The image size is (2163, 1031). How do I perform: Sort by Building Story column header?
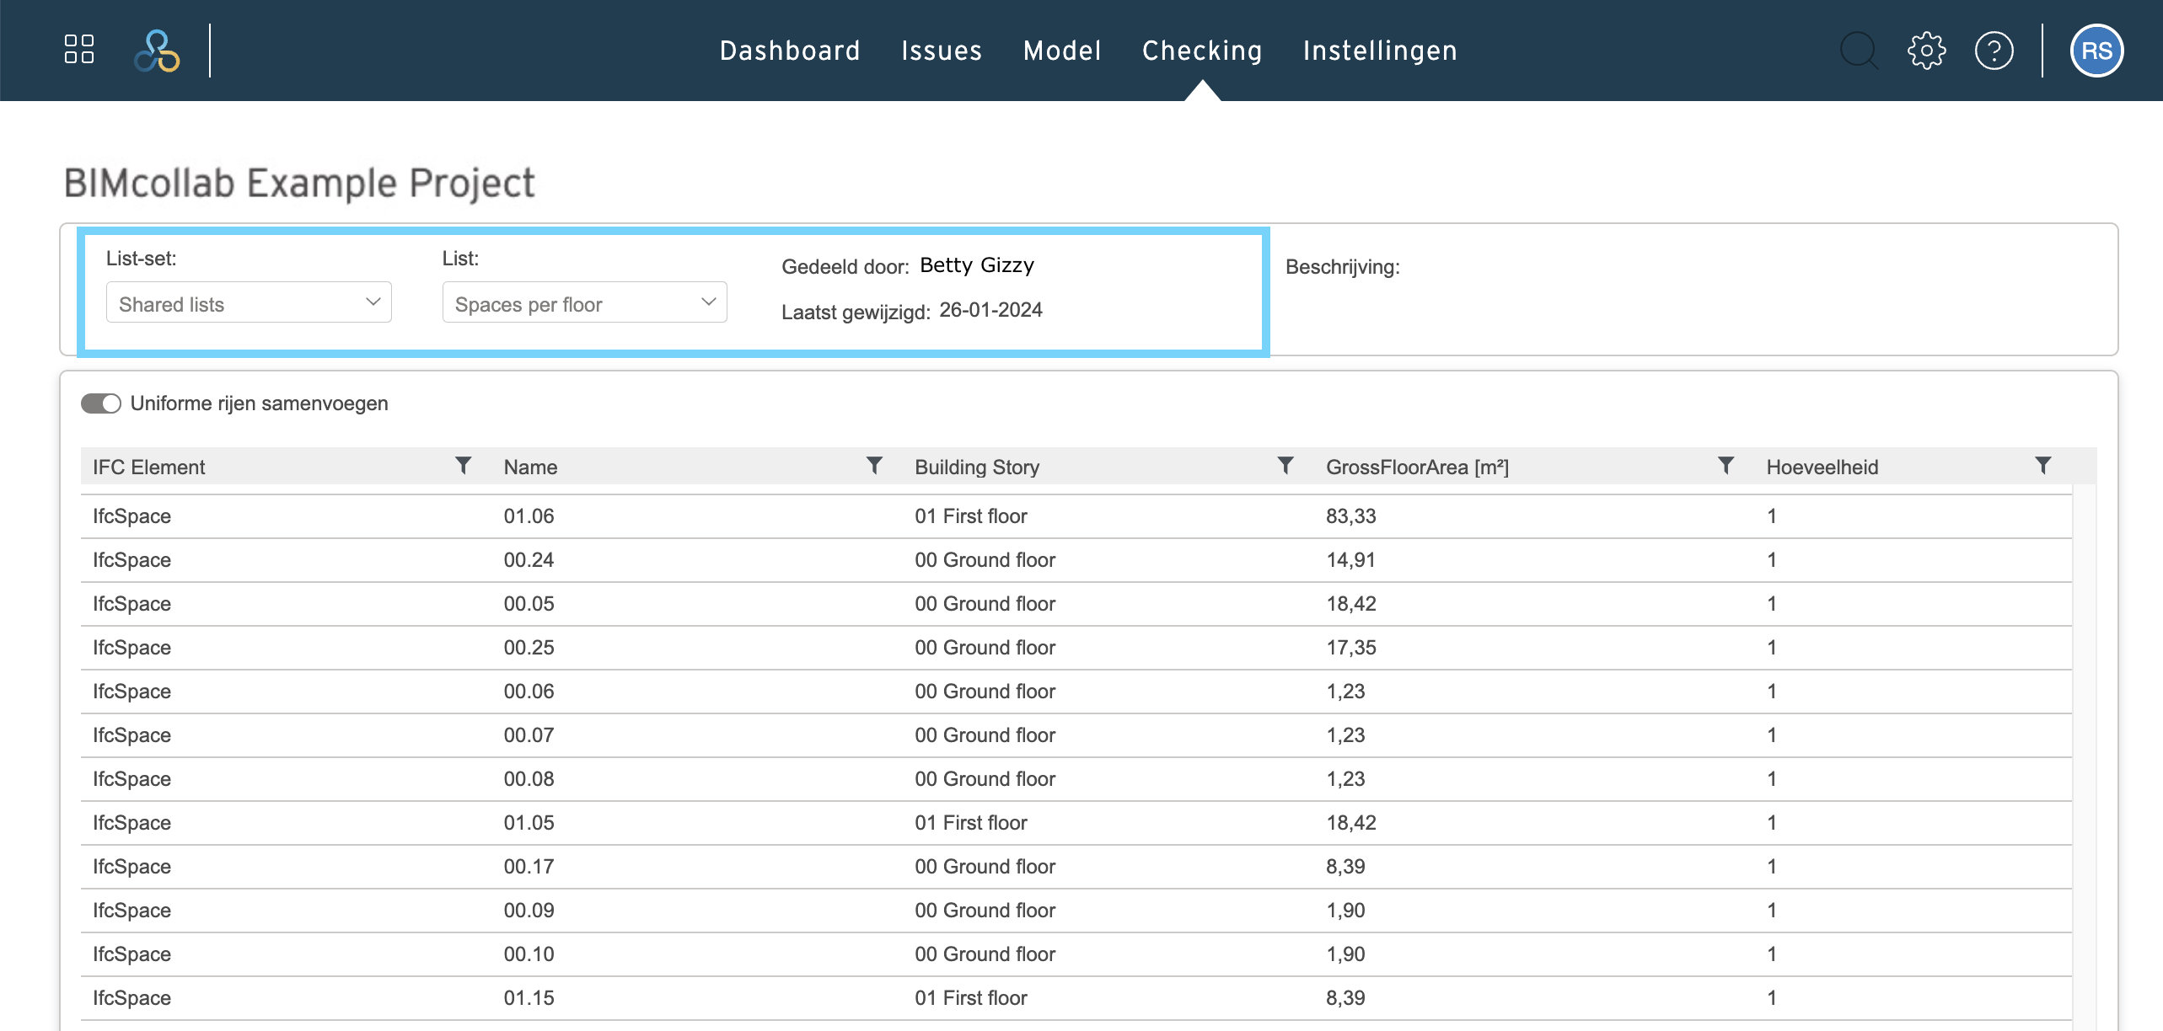click(977, 467)
